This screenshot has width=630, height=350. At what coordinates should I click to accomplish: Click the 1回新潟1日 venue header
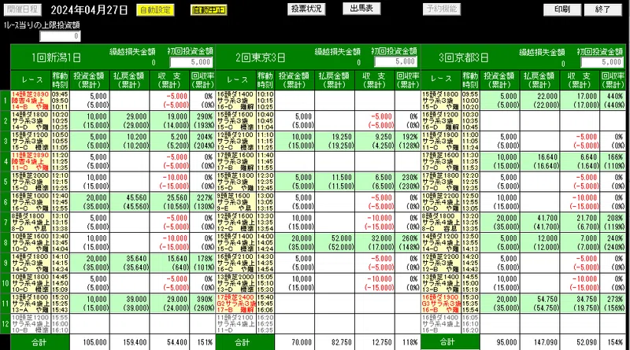pyautogui.click(x=56, y=57)
